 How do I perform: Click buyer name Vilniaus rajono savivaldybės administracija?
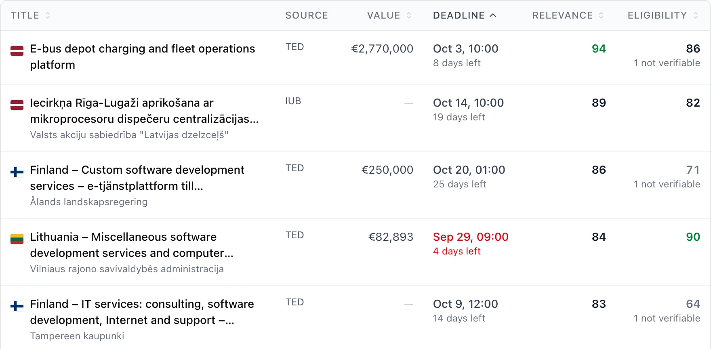click(127, 269)
